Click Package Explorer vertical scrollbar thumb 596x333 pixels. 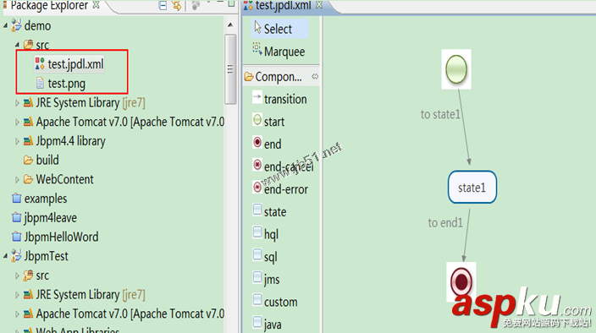230,69
